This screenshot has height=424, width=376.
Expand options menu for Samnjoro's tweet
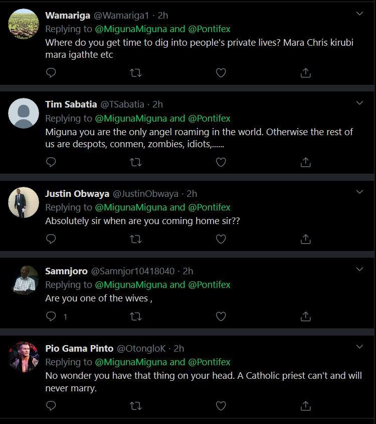coord(359,270)
